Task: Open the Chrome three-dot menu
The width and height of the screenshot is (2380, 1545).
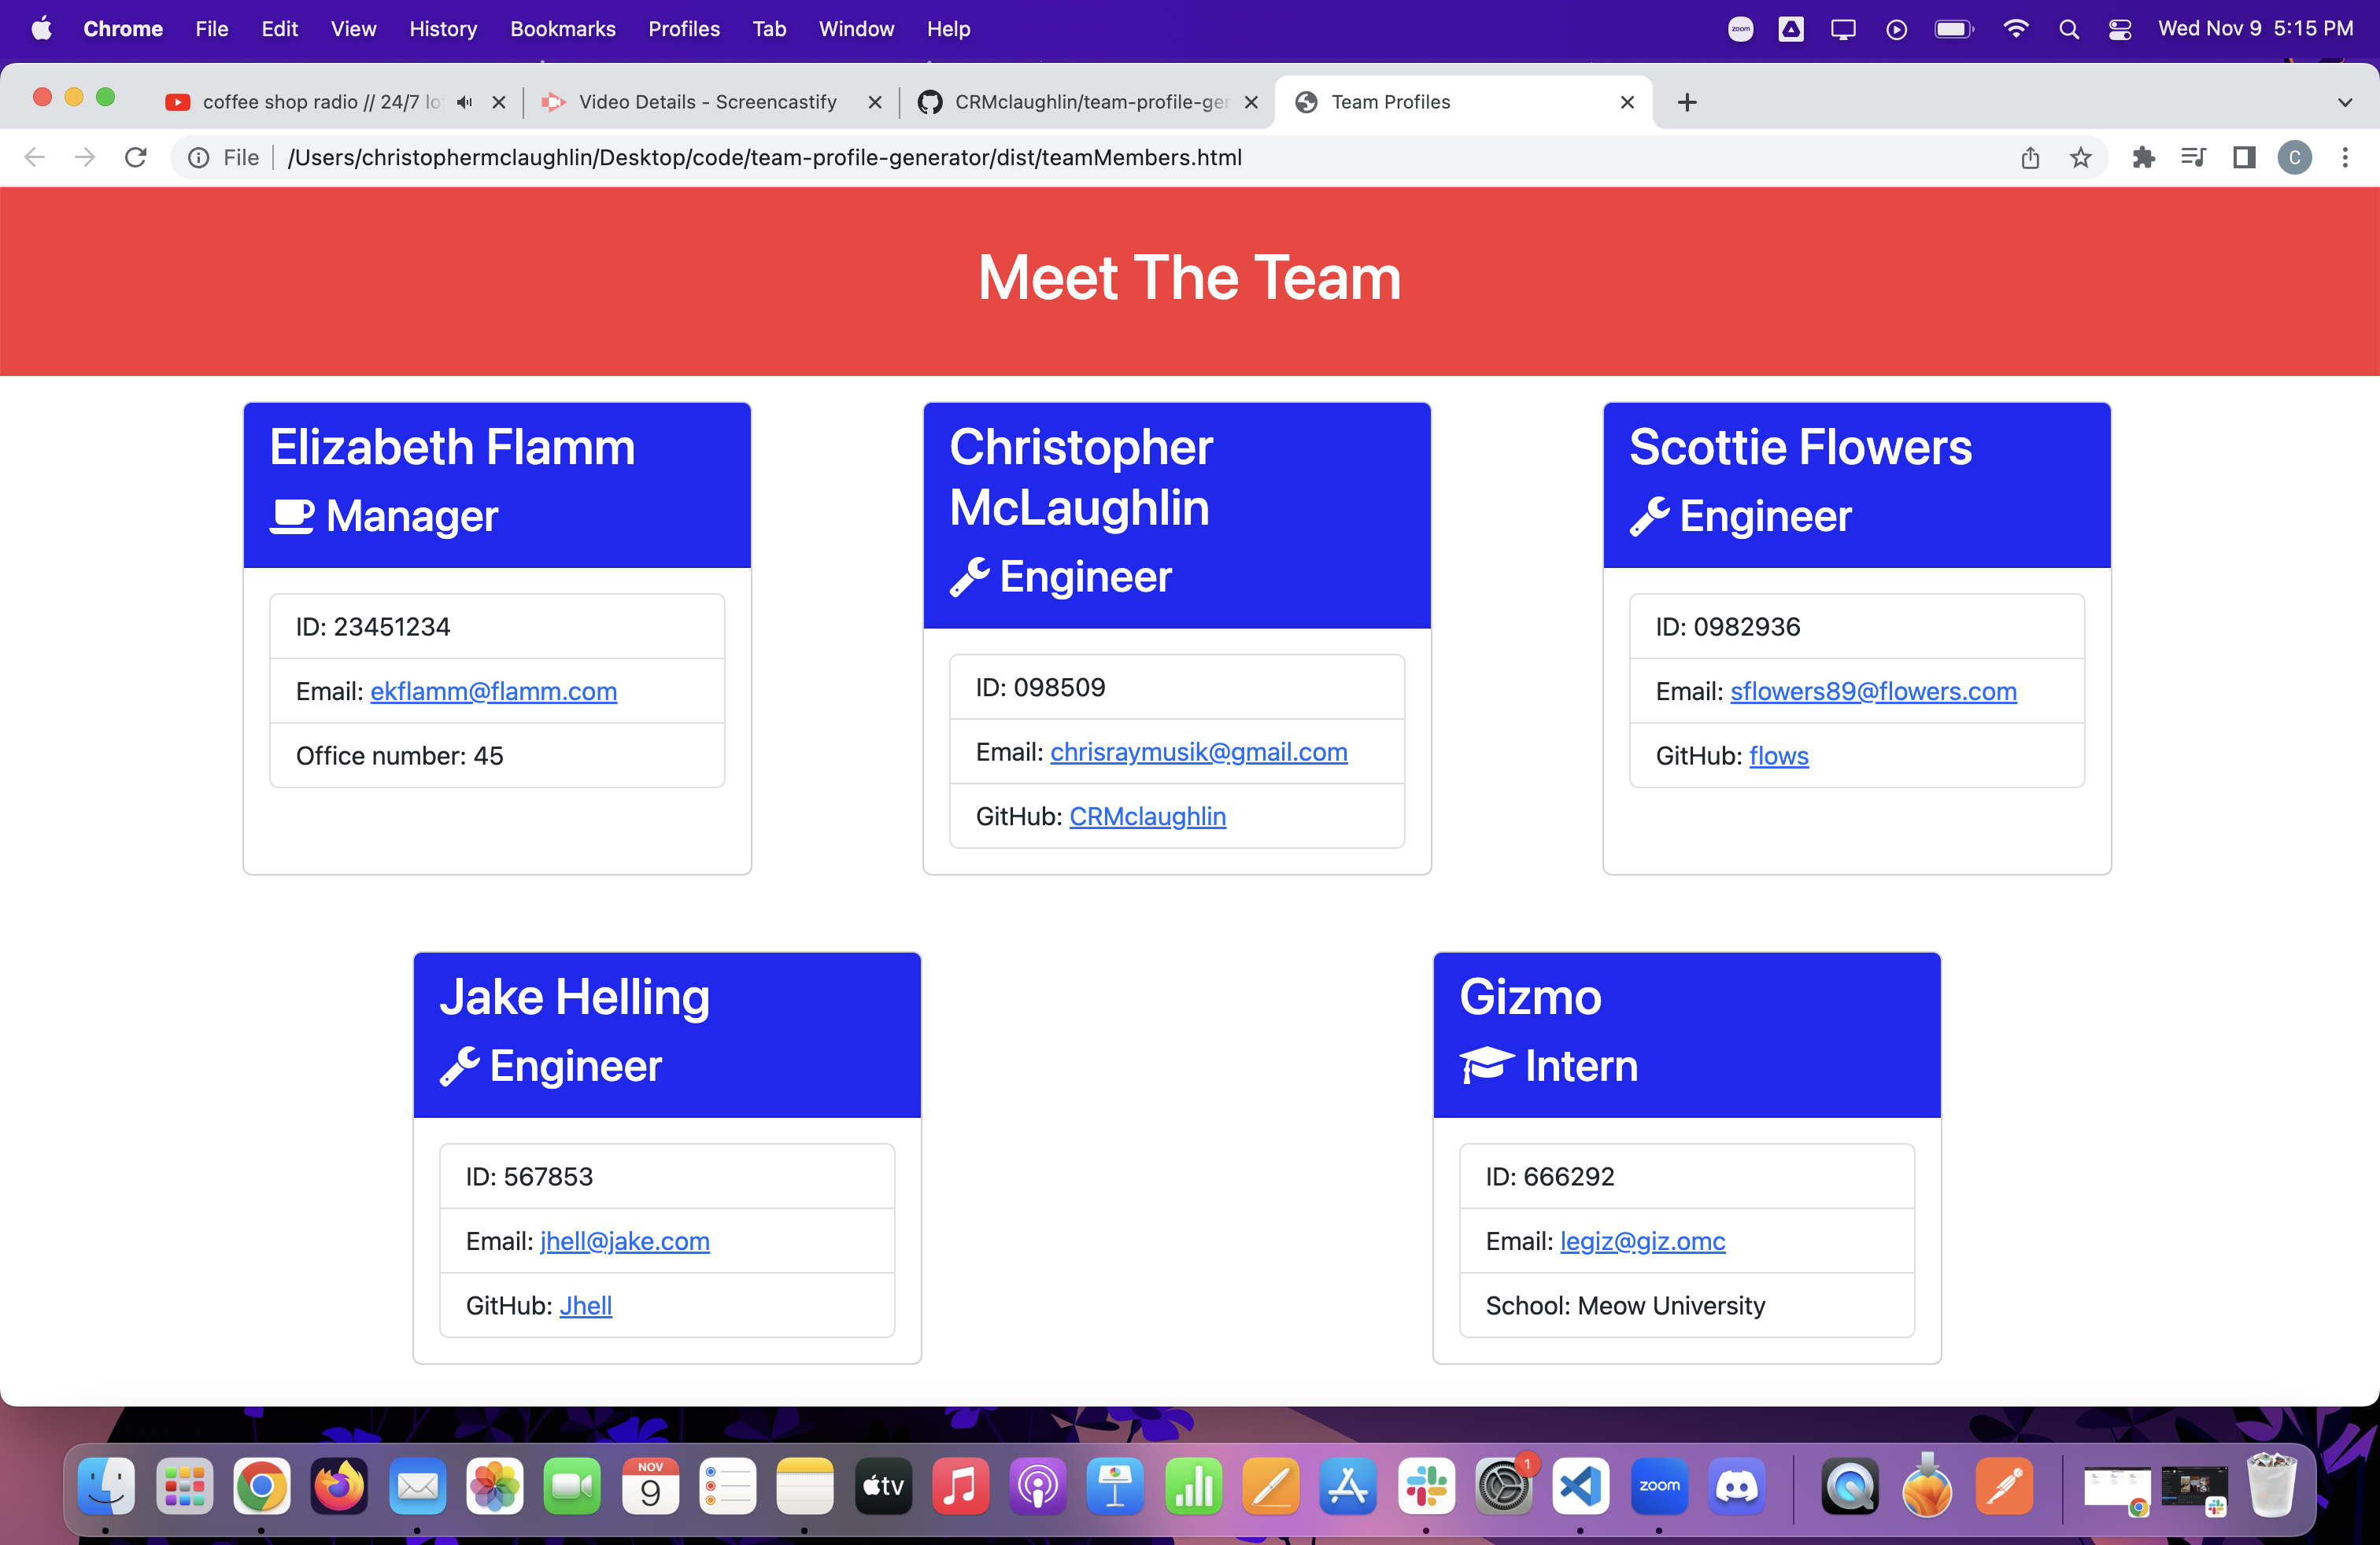Action: pos(2347,157)
